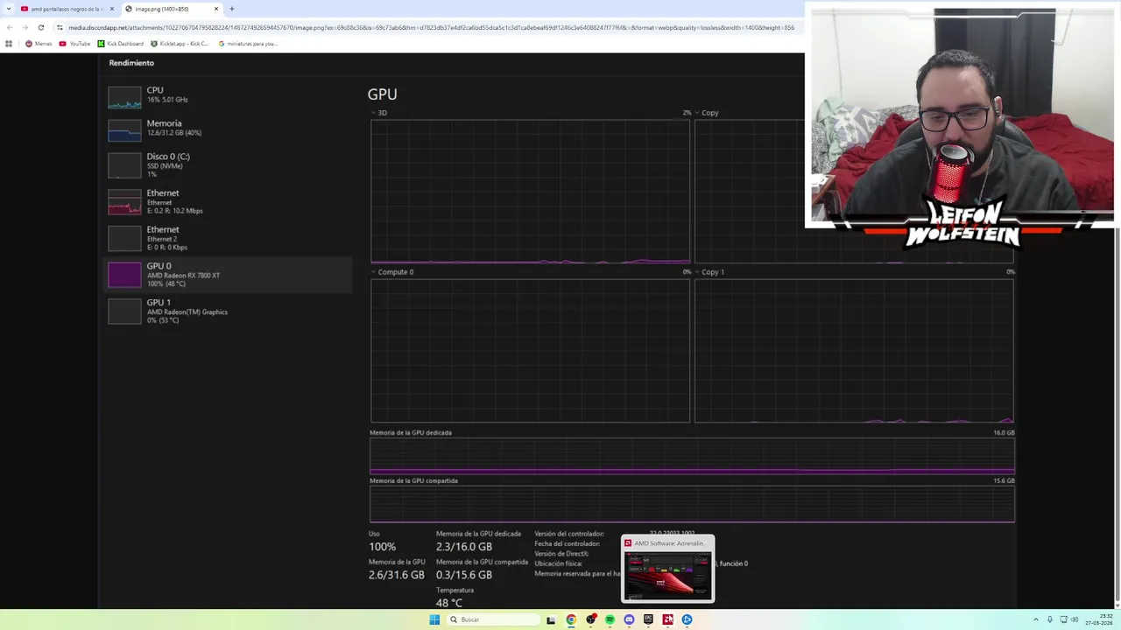Viewport: 1121px width, 630px height.
Task: Close the amd pantallazos negros tab
Action: point(112,9)
